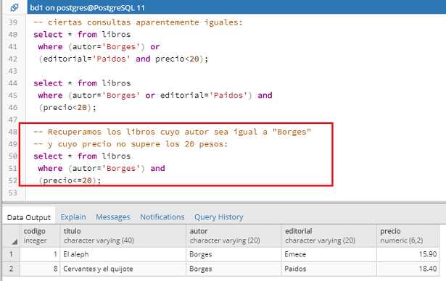
Task: Click line 42 with precio<20 condition
Action: tap(123, 59)
